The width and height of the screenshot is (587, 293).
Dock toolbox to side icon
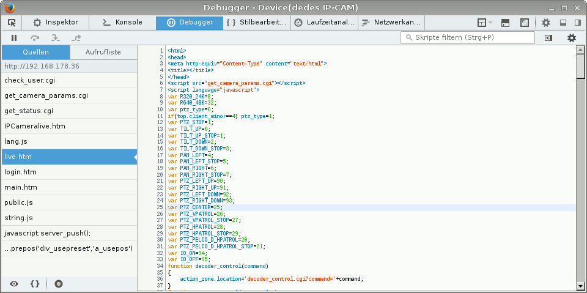pos(578,23)
